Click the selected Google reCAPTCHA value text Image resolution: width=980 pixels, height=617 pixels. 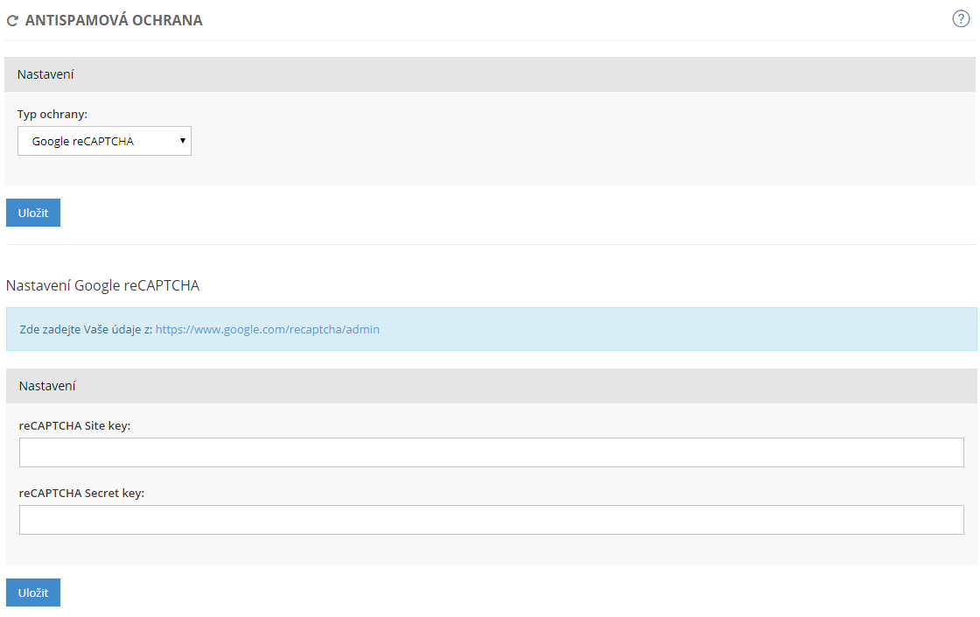tap(83, 141)
